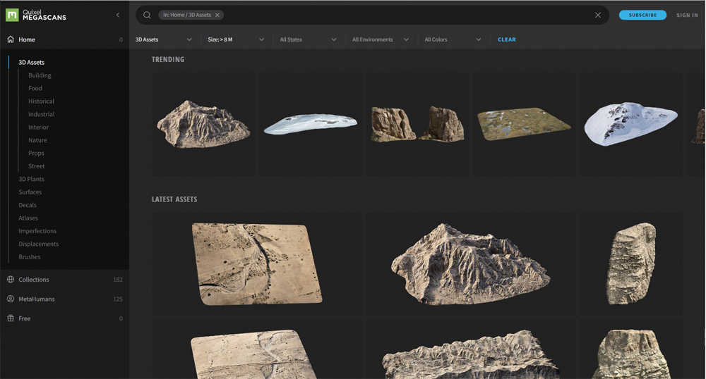This screenshot has height=379, width=706.
Task: Open second-row sandy terrain tile thumbnail
Action: point(257,349)
